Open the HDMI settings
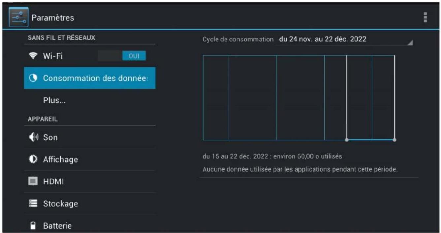The height and width of the screenshot is (233, 441). [x=90, y=181]
